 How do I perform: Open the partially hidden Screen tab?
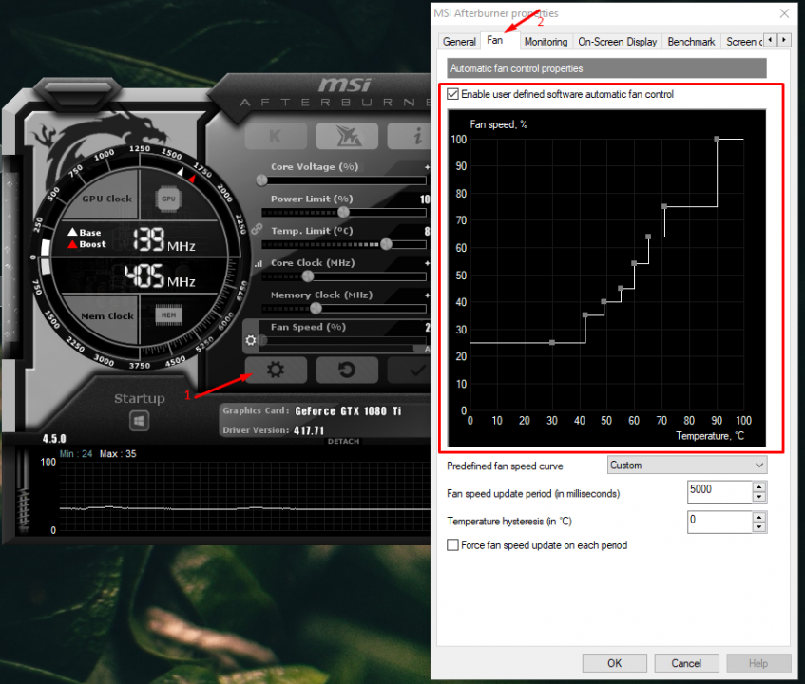(x=743, y=42)
